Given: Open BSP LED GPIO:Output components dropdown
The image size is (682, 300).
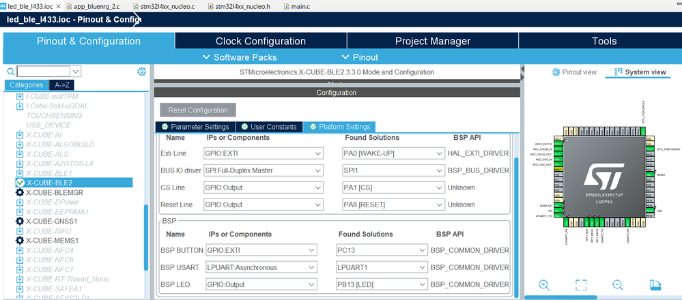Looking at the screenshot, I should (261, 285).
